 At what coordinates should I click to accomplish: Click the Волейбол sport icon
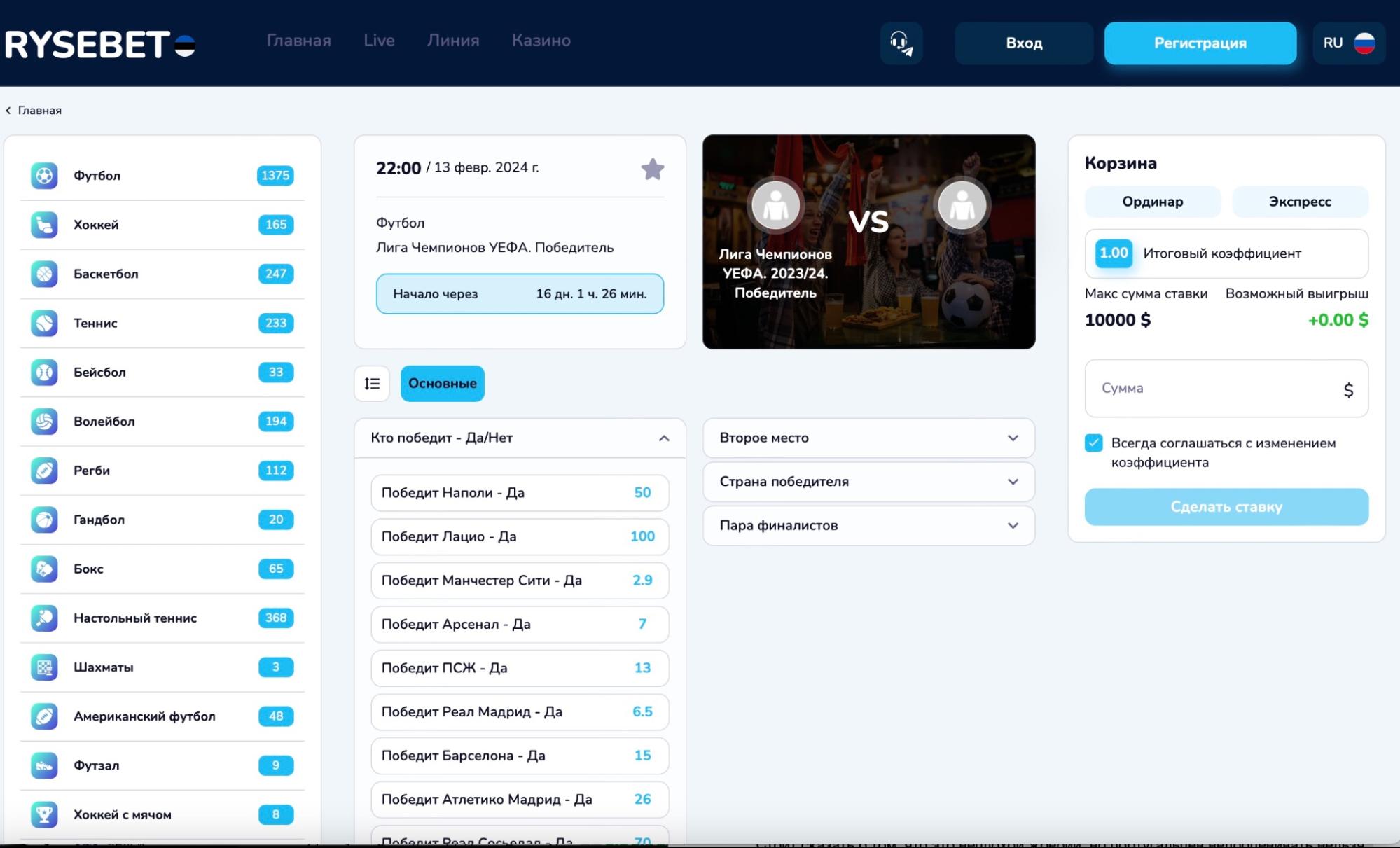coord(44,421)
